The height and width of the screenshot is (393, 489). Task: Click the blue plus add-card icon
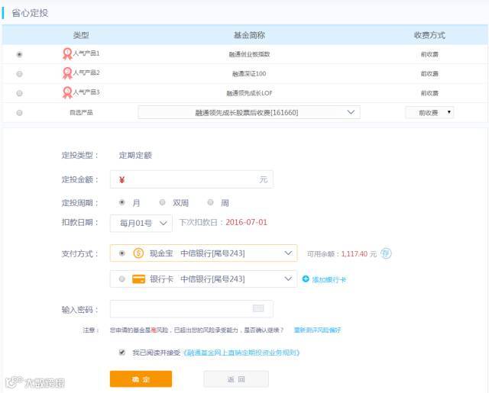[x=306, y=279]
